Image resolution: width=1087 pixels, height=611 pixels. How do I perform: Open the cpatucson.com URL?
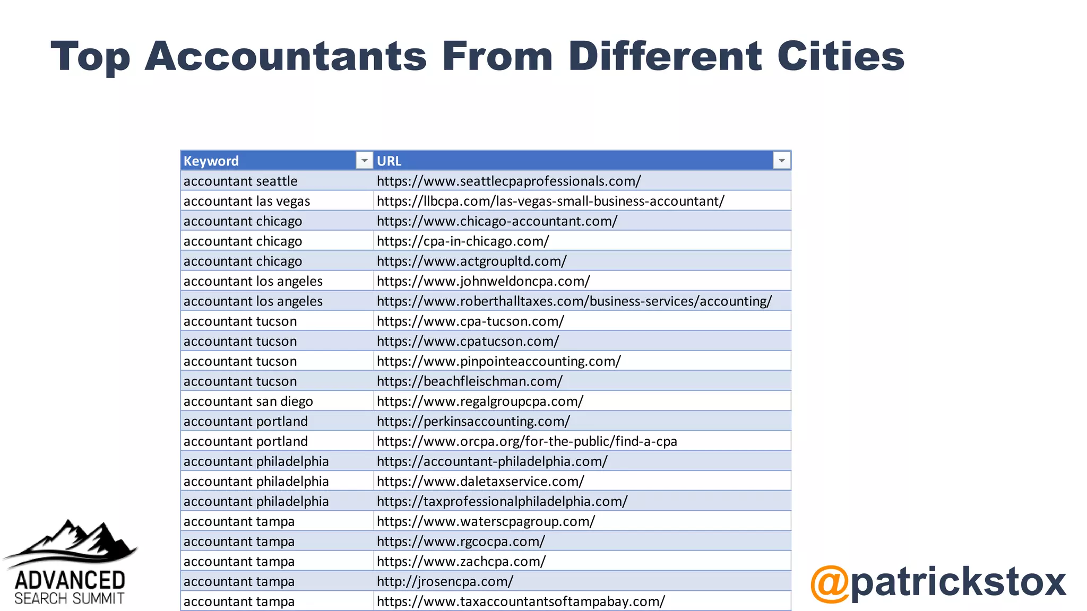(x=468, y=341)
